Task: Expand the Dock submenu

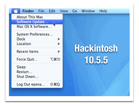Action: 37,39
